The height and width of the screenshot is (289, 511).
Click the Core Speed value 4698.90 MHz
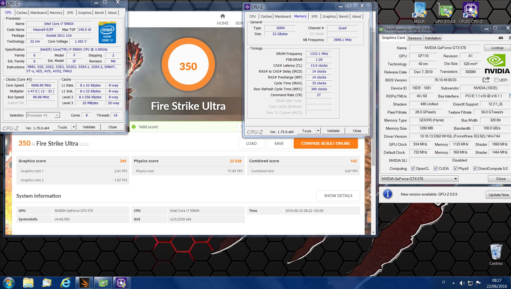41,85
